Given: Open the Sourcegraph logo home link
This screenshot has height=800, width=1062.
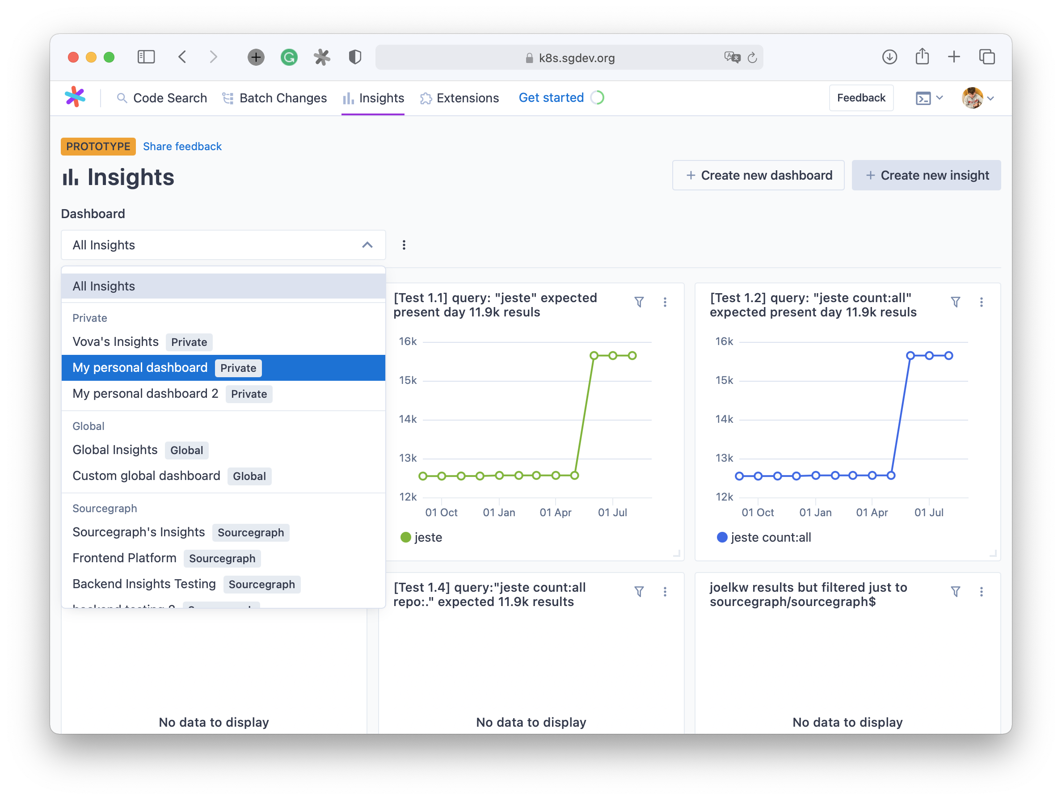Looking at the screenshot, I should (x=75, y=97).
